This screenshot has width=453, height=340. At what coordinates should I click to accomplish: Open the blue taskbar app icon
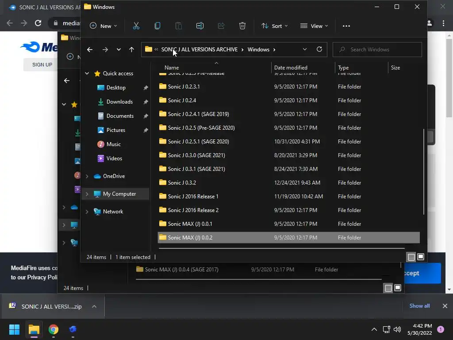[x=73, y=329]
